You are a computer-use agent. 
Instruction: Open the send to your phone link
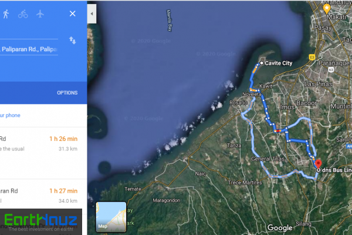click(10, 115)
